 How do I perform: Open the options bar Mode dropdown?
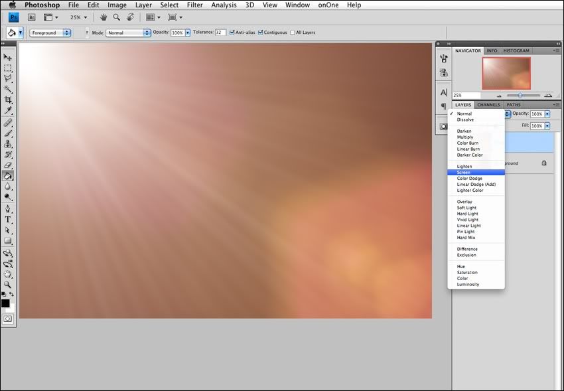coord(128,33)
